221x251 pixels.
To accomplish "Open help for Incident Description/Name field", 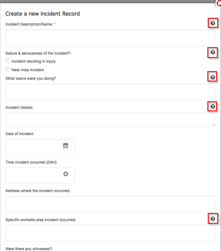I will pyautogui.click(x=213, y=23).
